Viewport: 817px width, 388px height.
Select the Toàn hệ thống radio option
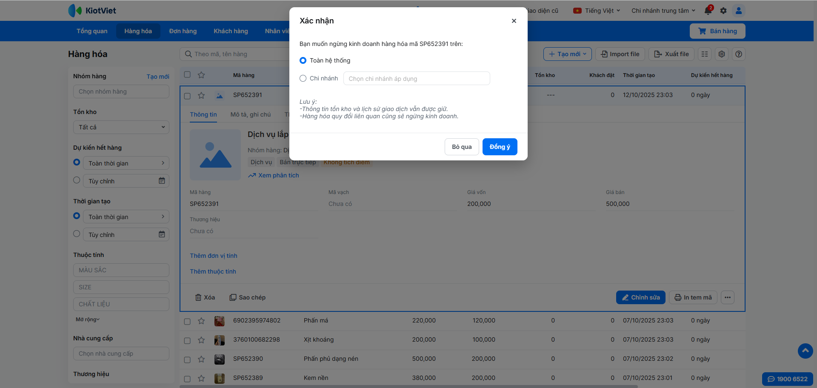point(303,60)
